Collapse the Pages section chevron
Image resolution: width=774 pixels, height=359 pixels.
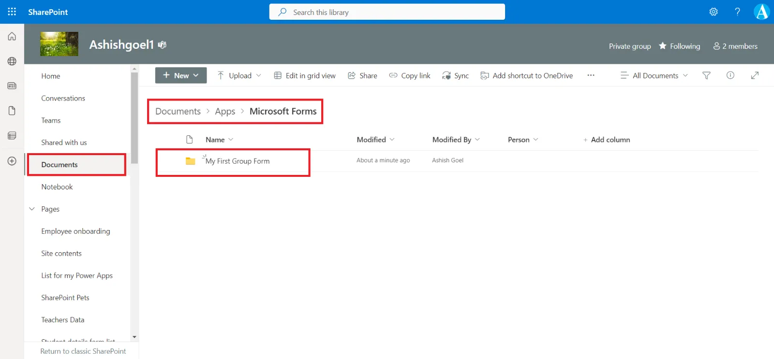(x=32, y=209)
